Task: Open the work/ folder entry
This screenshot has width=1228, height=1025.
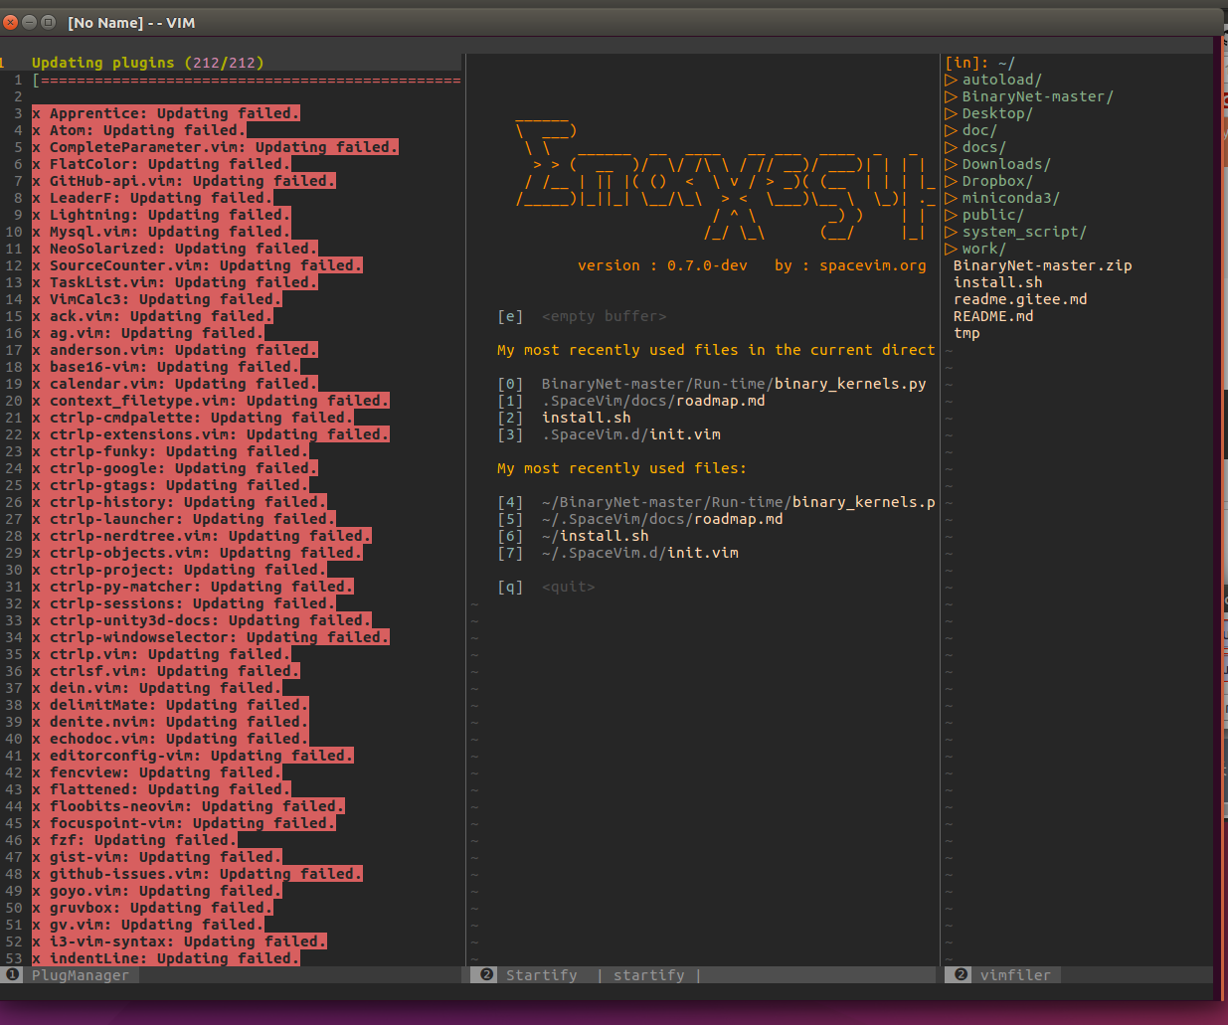Action: tap(984, 249)
